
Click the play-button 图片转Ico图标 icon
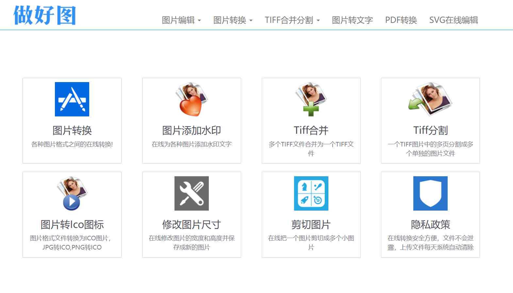(x=72, y=193)
